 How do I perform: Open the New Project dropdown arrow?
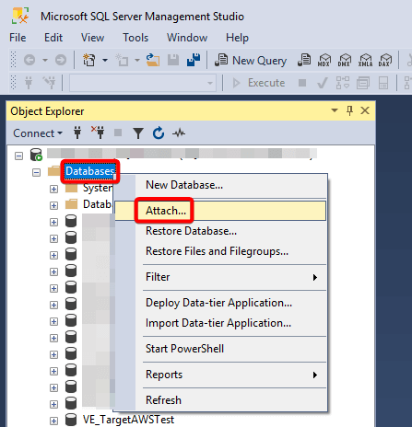coord(105,60)
